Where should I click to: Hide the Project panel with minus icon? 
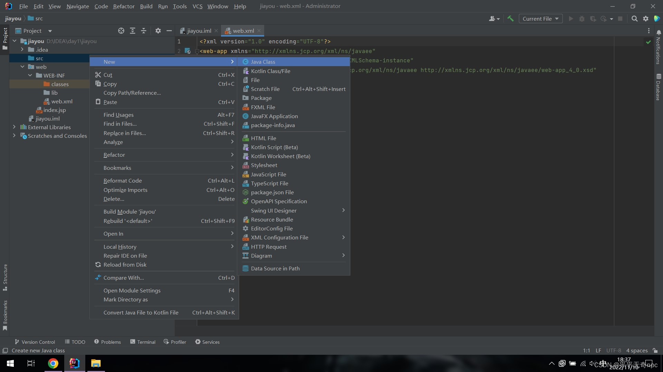click(169, 31)
